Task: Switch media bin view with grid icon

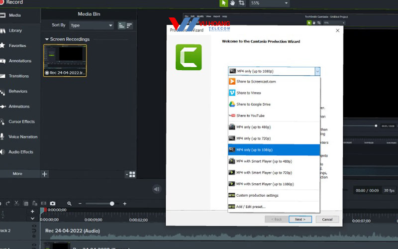Action: click(131, 174)
